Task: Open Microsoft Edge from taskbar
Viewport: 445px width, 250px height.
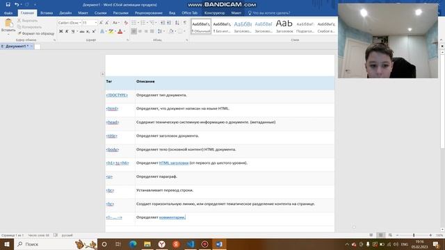Action: click(133, 244)
